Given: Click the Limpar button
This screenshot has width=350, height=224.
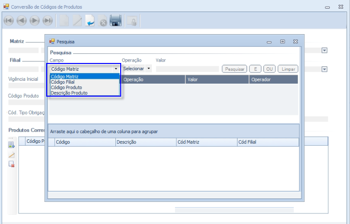Looking at the screenshot, I should (x=288, y=69).
